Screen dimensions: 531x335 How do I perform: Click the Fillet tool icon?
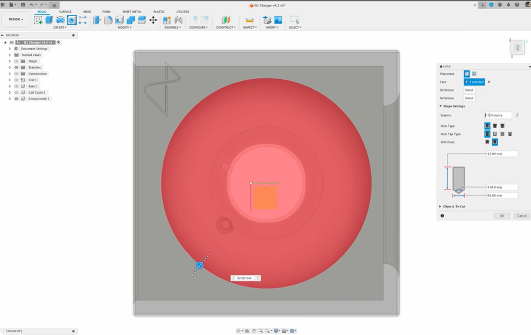(108, 20)
